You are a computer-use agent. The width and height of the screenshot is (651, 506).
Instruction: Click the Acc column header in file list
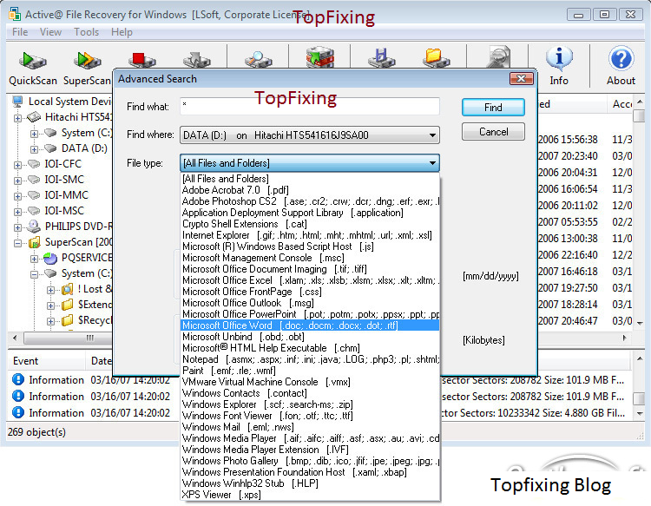tap(622, 104)
